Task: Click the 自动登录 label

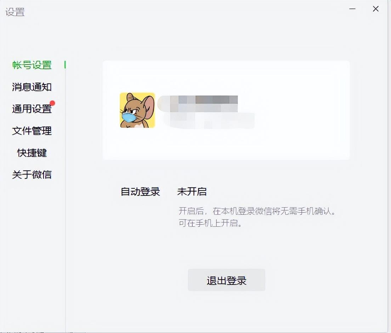Action: (140, 192)
